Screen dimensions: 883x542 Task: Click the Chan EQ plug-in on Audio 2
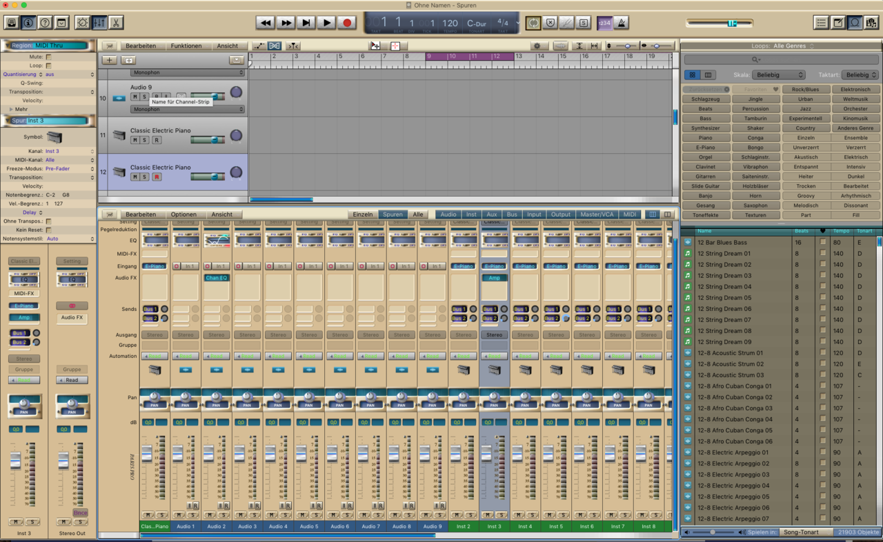(x=217, y=278)
